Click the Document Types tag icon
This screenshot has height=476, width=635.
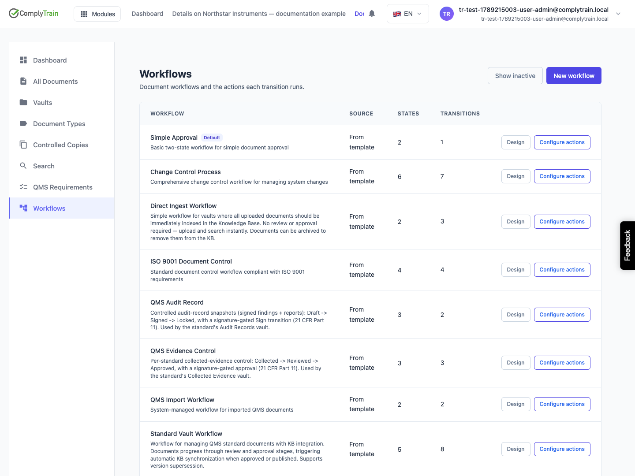point(23,123)
